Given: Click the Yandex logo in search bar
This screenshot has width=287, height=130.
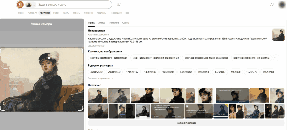Looking at the screenshot, I should [20, 4].
